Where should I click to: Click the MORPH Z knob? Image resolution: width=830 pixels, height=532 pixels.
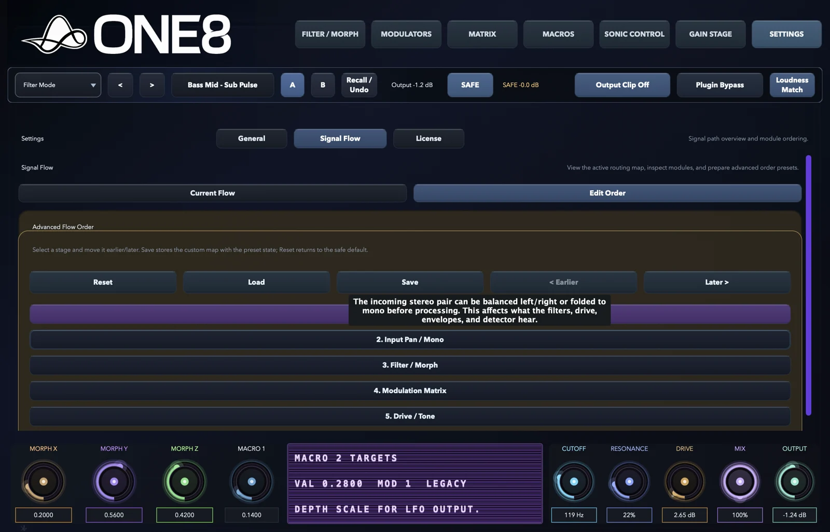[x=185, y=482]
